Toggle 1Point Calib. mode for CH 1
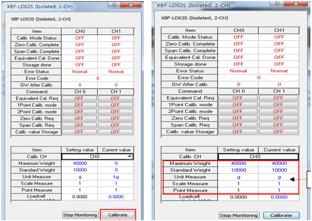Screen dimensions: 312x221 [x=116, y=105]
